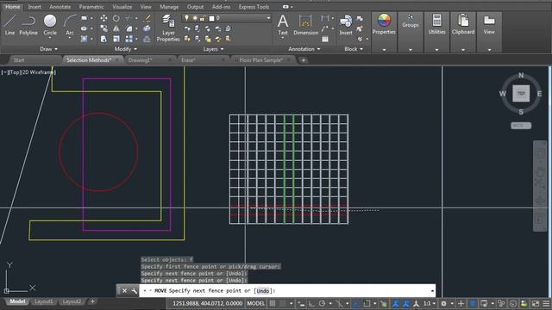
Task: Click the current layer color swatch
Action: tap(211, 18)
